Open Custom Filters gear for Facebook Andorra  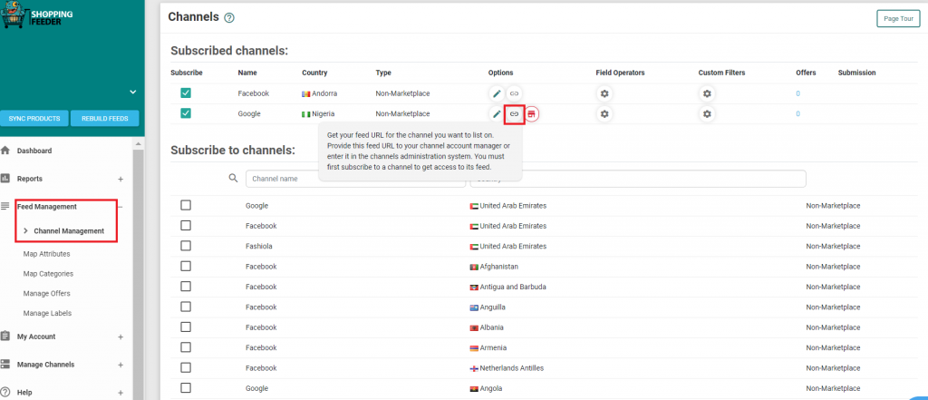click(707, 93)
